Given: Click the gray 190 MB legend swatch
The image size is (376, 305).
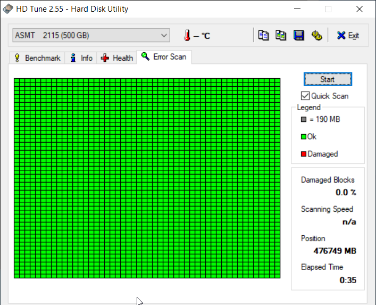Looking at the screenshot, I should coord(304,119).
